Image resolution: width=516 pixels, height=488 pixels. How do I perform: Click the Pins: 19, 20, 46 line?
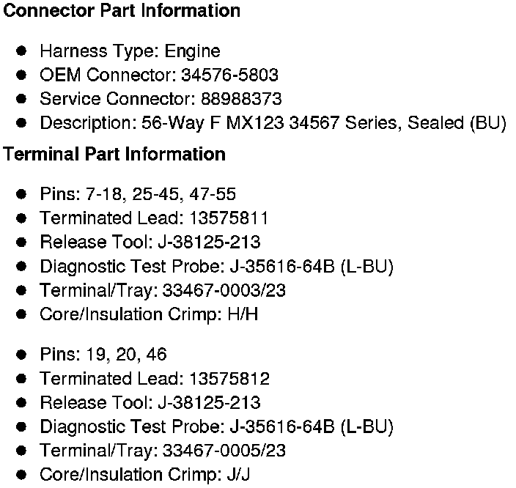tap(103, 355)
